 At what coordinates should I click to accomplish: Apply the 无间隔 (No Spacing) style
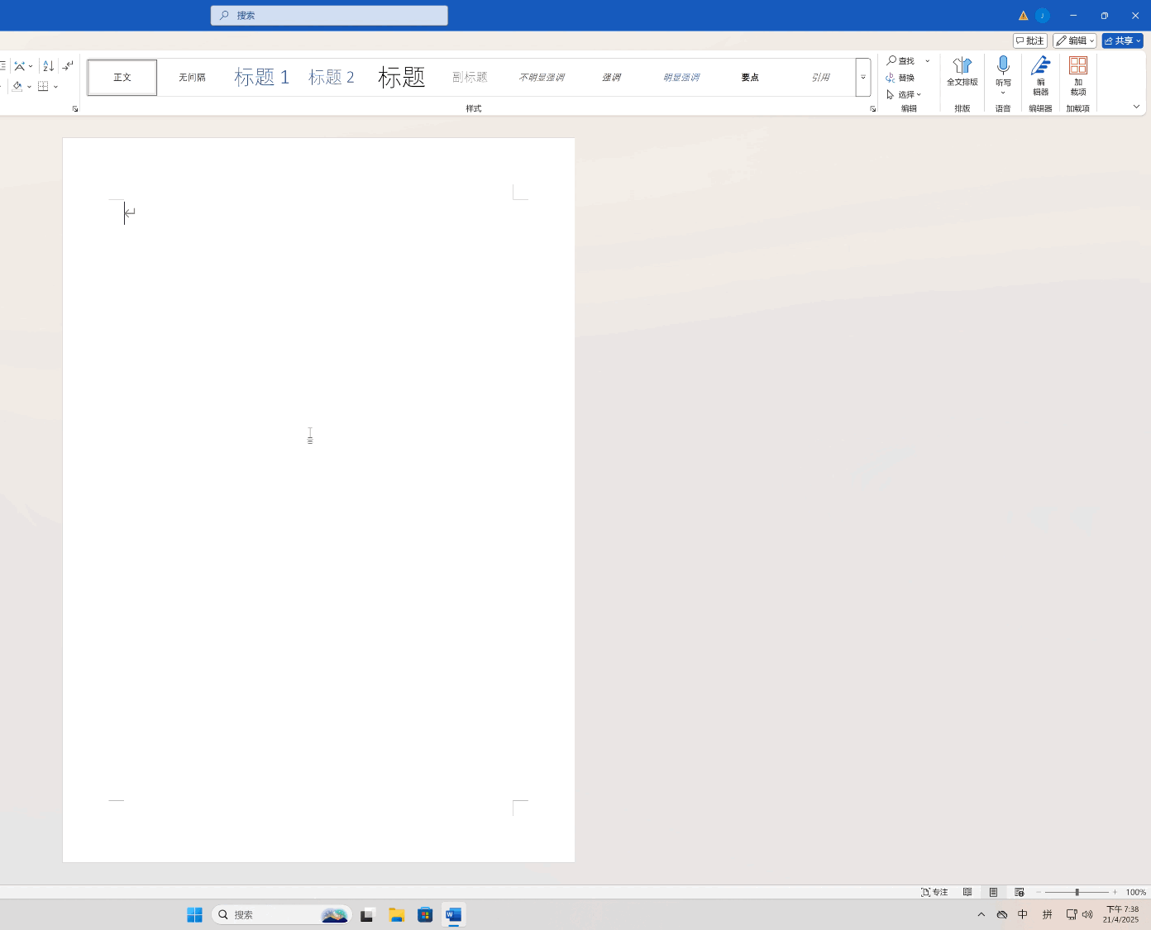192,77
